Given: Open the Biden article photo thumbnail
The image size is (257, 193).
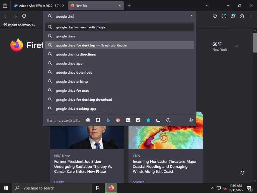Looking at the screenshot, I should 87,137.
